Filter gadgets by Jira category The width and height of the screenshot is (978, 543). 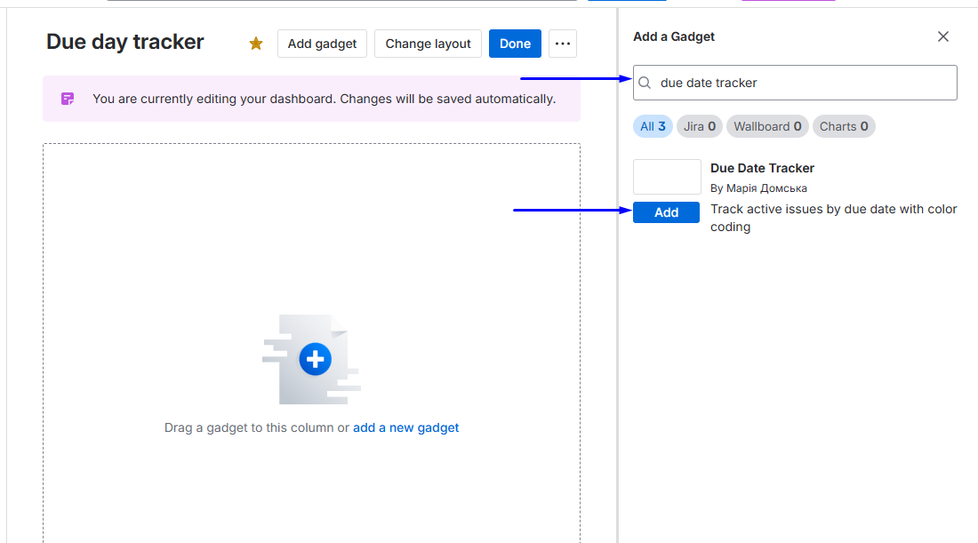tap(700, 126)
